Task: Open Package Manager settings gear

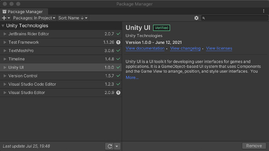Action: point(196,18)
